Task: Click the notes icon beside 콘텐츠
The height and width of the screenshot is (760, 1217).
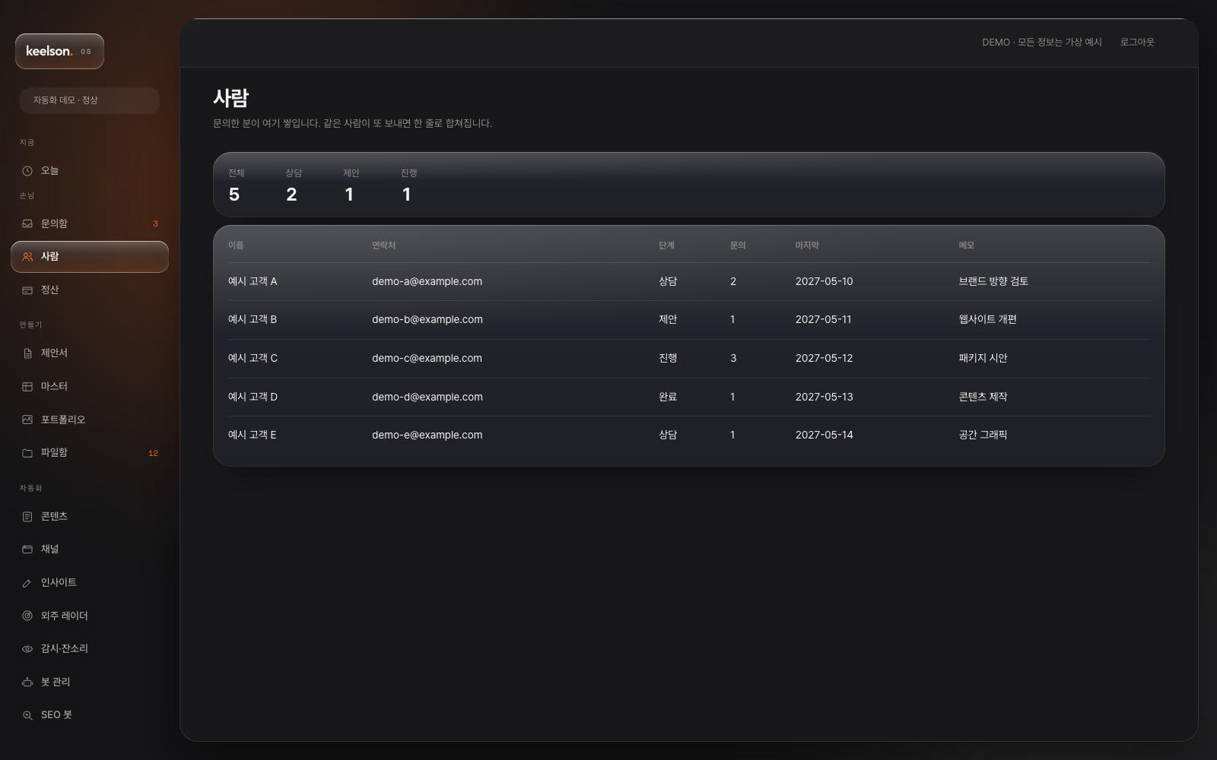Action: tap(27, 517)
